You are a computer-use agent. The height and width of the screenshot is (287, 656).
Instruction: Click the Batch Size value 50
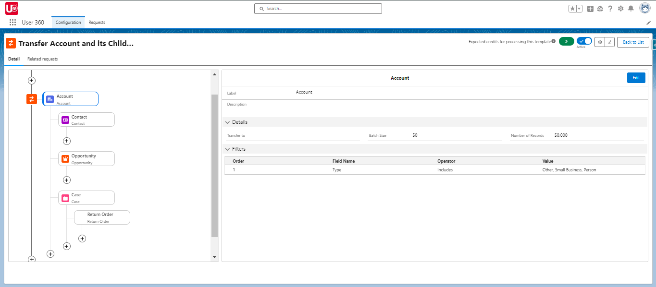[415, 135]
